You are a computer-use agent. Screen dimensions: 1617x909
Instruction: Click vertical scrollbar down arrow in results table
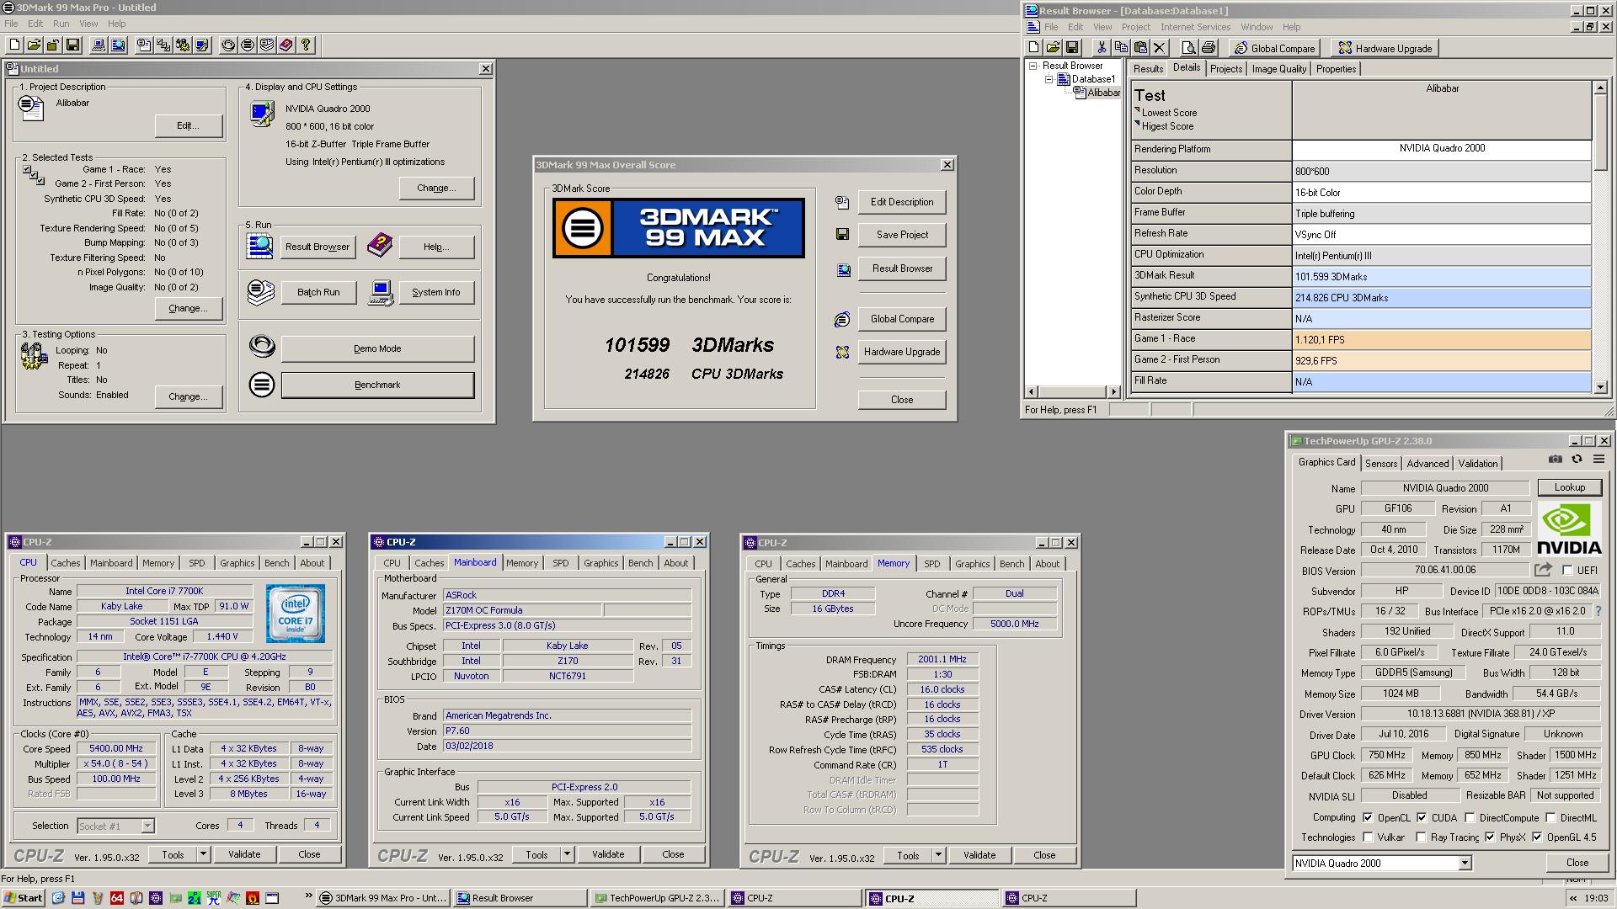click(x=1600, y=387)
